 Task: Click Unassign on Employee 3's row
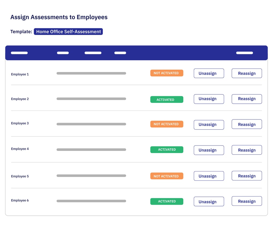pyautogui.click(x=209, y=124)
